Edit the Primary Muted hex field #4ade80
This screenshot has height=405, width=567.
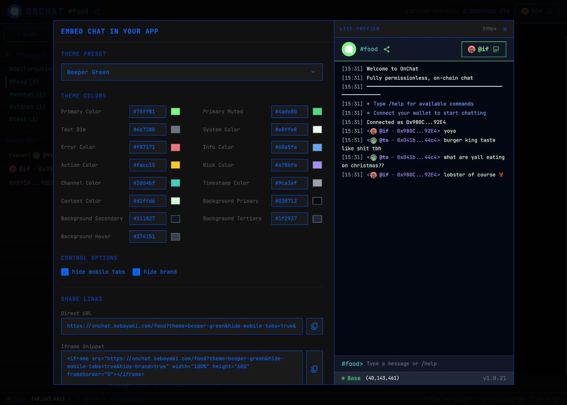[x=290, y=112]
